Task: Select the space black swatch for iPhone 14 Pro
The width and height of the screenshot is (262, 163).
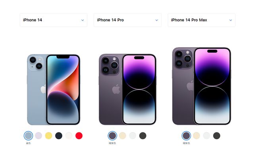Action: pyautogui.click(x=143, y=136)
